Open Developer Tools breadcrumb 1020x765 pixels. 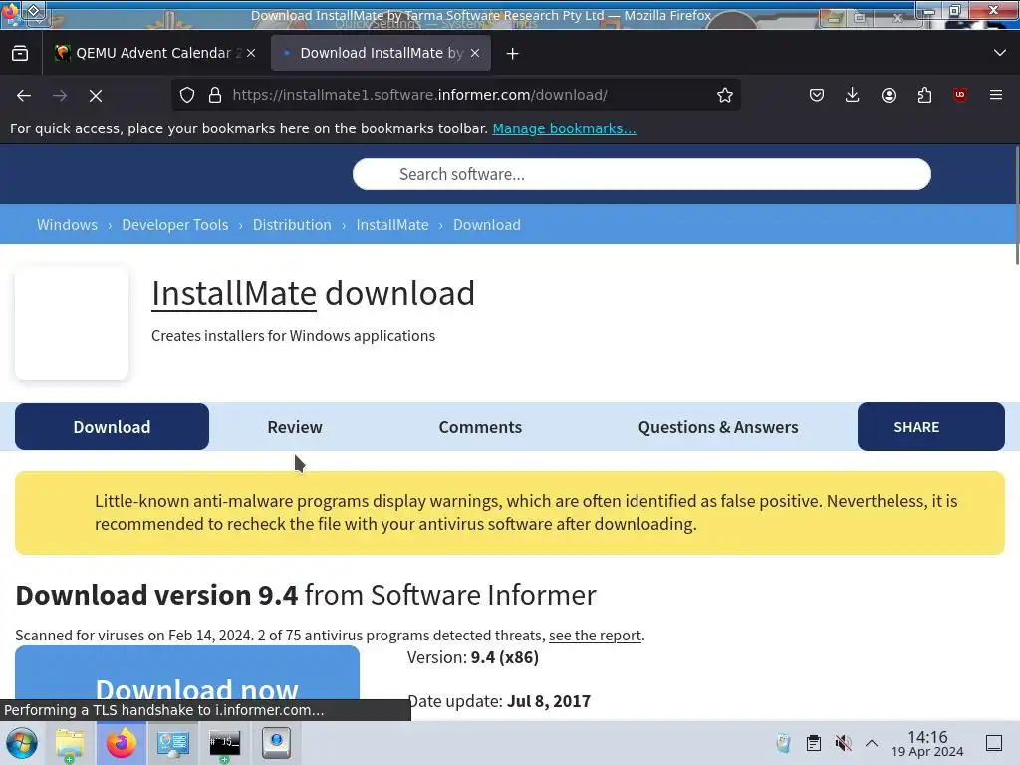pyautogui.click(x=175, y=224)
